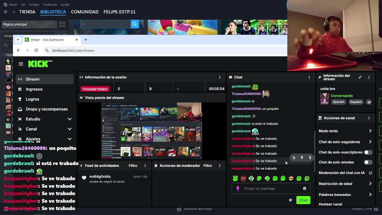Open Steam Ayuda menu
The width and height of the screenshot is (382, 215).
[65, 4]
